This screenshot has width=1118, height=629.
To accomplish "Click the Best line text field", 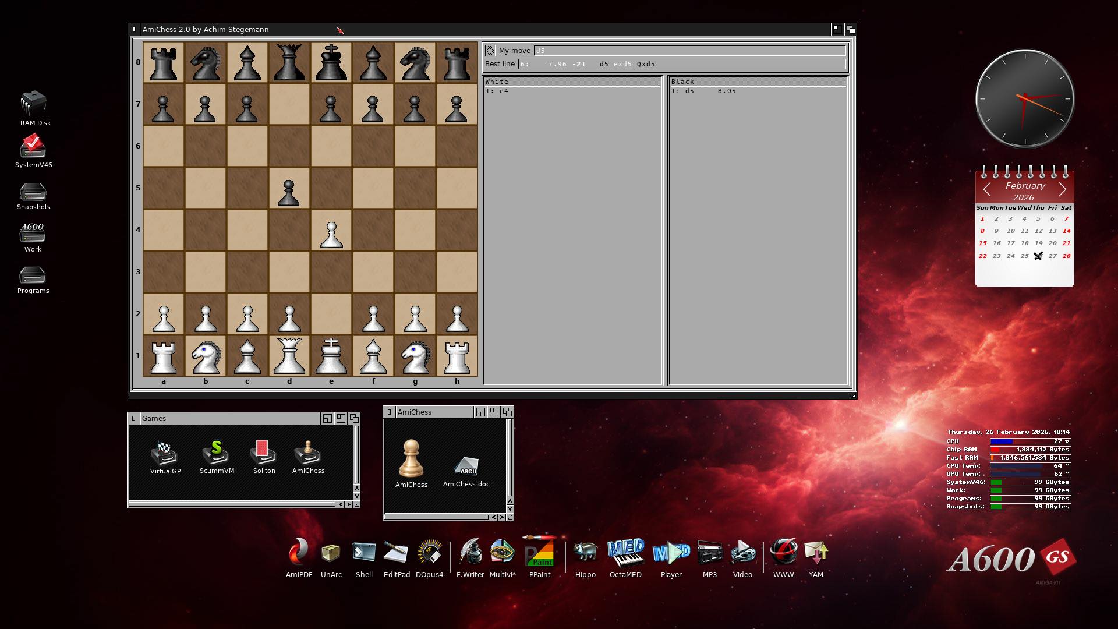I will click(x=681, y=64).
